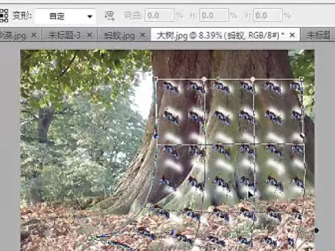The height and width of the screenshot is (251, 335).
Task: Toggle the warp orientation icon
Action: click(109, 16)
